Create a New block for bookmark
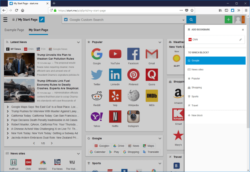The image size is (250, 172). (215, 115)
